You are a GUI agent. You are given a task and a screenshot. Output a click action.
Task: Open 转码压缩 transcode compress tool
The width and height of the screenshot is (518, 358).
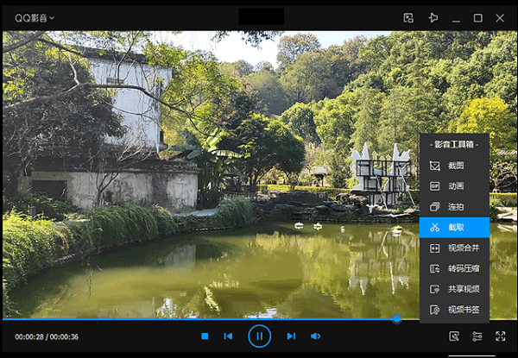pyautogui.click(x=454, y=268)
